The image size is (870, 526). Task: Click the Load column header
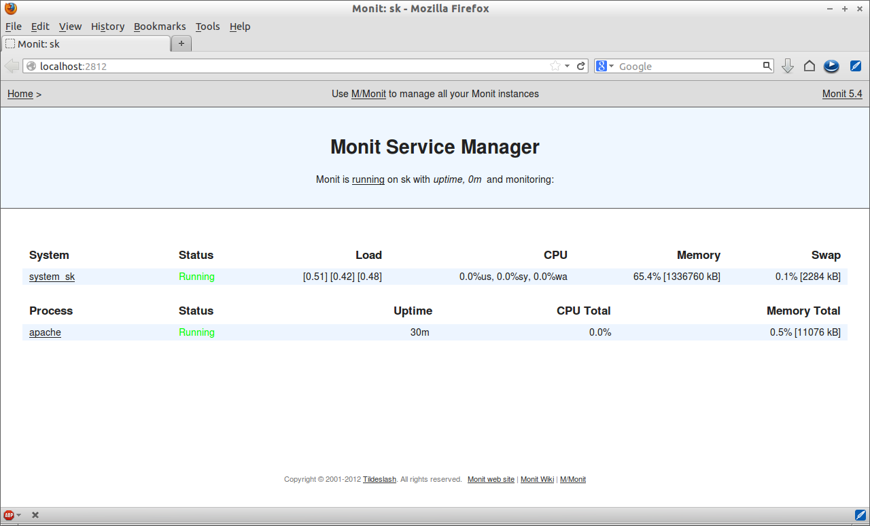click(368, 255)
